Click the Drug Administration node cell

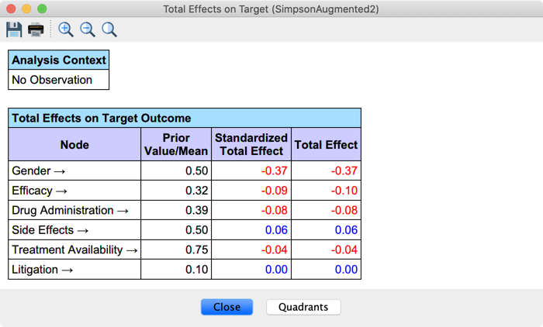tap(74, 210)
